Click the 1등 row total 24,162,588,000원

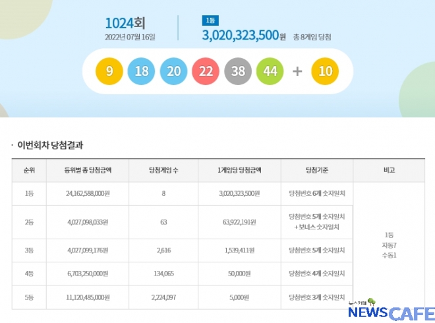coord(88,194)
